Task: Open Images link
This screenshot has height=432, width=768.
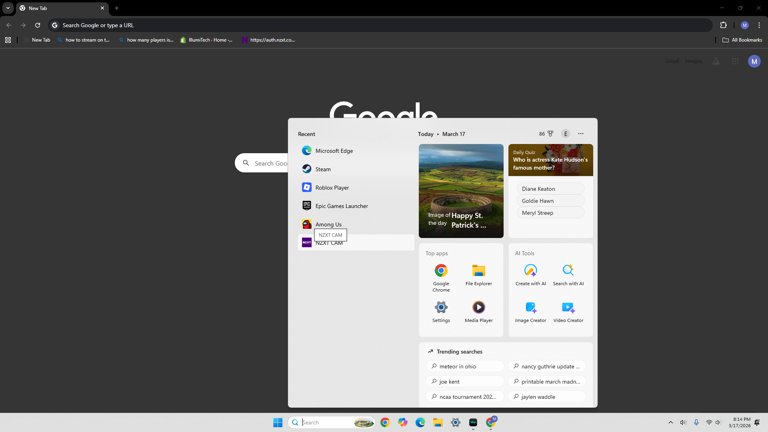Action: point(693,61)
